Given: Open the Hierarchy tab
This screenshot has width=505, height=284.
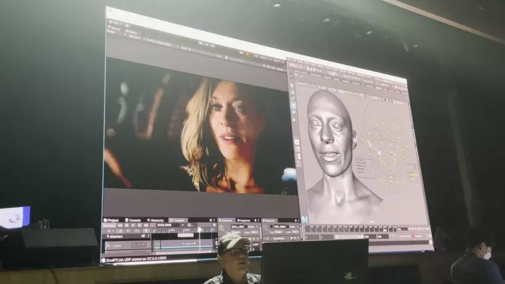Looking at the screenshot, I should tap(156, 220).
